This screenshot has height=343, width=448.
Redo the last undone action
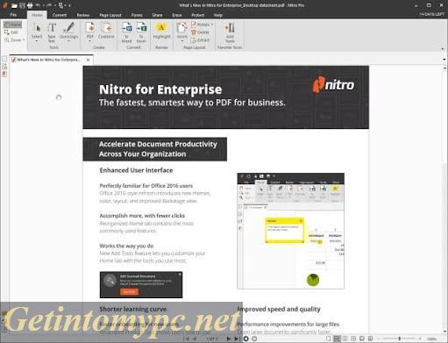tap(49, 5)
